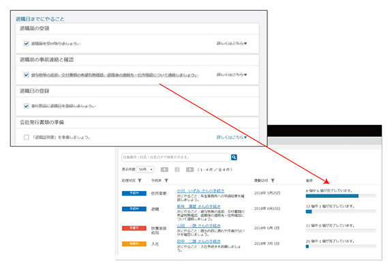The width and height of the screenshot is (392, 270).
Task: Click progress bar for 8個中6個 completed
Action: tap(340, 196)
